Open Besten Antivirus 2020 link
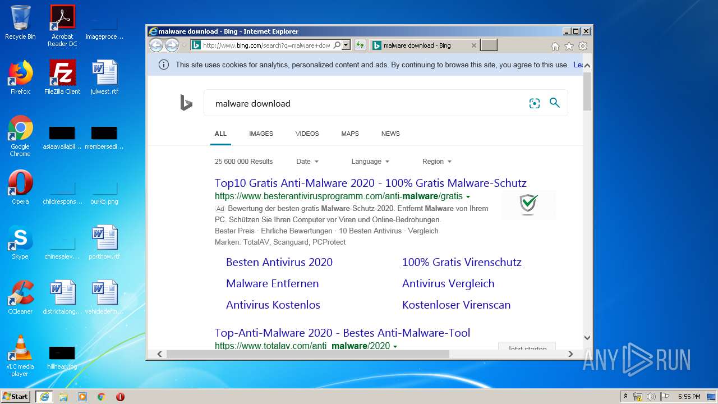This screenshot has width=718, height=404. (x=279, y=262)
